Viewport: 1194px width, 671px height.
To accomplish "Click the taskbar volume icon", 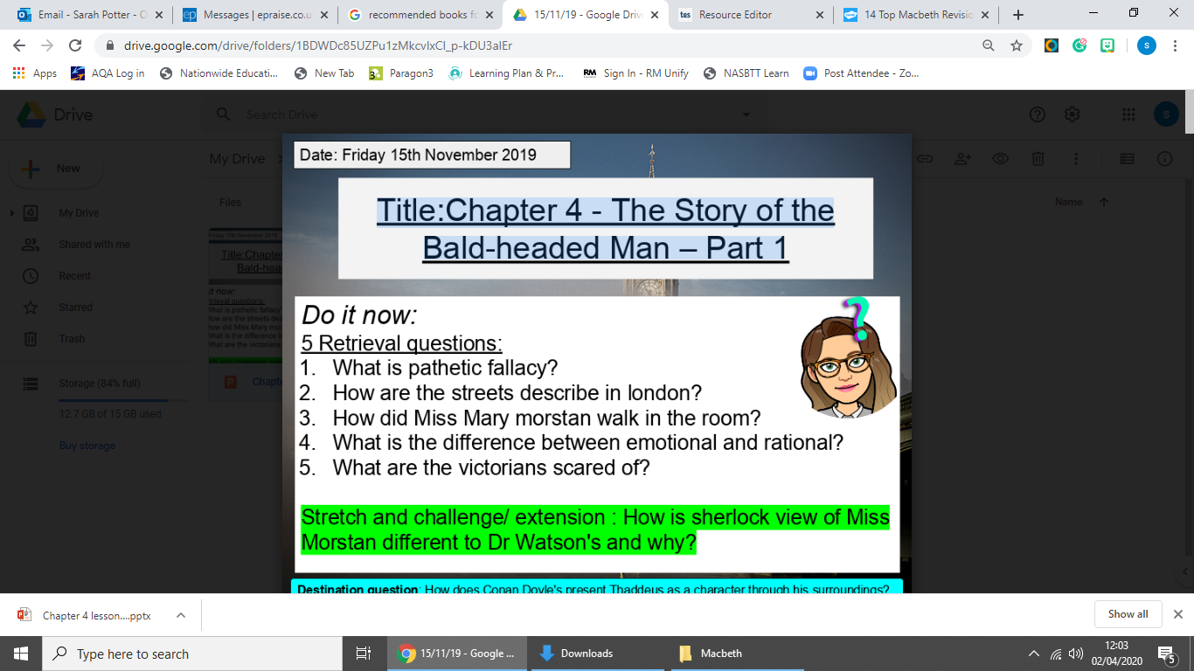I will coord(1076,654).
